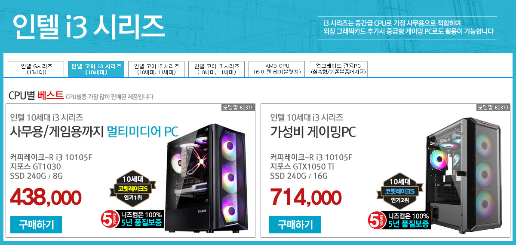Image resolution: width=516 pixels, height=249 pixels.
Task: Open the 가성비 게이밍PC product title
Action: pos(313,132)
